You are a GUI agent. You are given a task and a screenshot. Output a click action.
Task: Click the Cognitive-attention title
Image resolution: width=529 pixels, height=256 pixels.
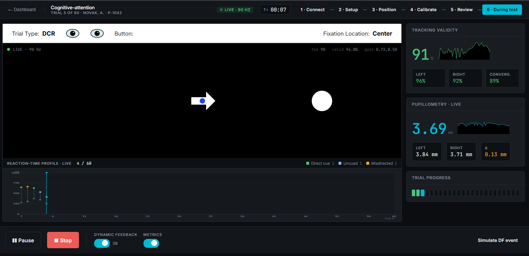pos(73,7)
